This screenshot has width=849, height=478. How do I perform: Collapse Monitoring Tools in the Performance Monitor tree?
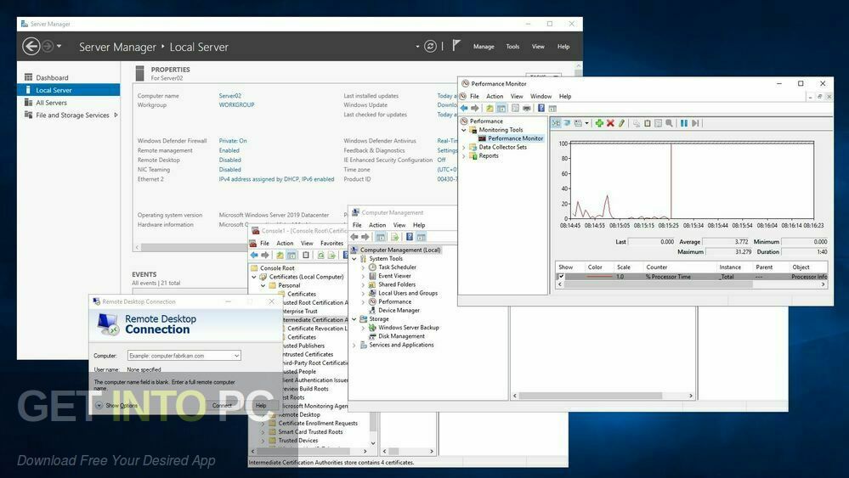463,130
